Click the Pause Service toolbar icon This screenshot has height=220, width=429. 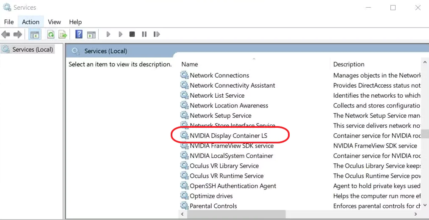[x=144, y=34]
